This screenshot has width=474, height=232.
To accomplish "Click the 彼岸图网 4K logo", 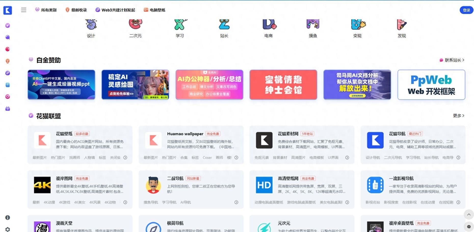I will (42, 185).
